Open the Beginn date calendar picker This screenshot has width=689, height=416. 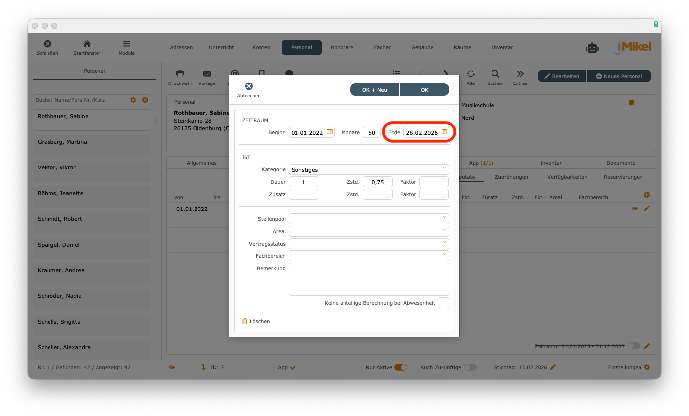point(330,132)
